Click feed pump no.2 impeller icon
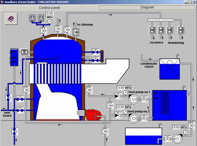 pos(134,118)
